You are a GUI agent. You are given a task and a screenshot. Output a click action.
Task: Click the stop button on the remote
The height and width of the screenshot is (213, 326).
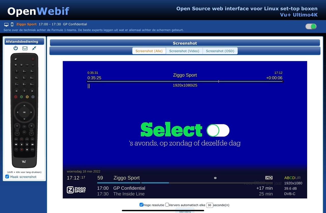[x=27, y=150]
